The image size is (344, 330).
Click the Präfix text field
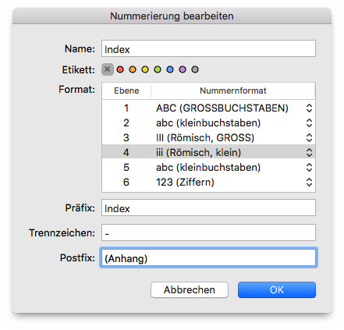(x=208, y=208)
